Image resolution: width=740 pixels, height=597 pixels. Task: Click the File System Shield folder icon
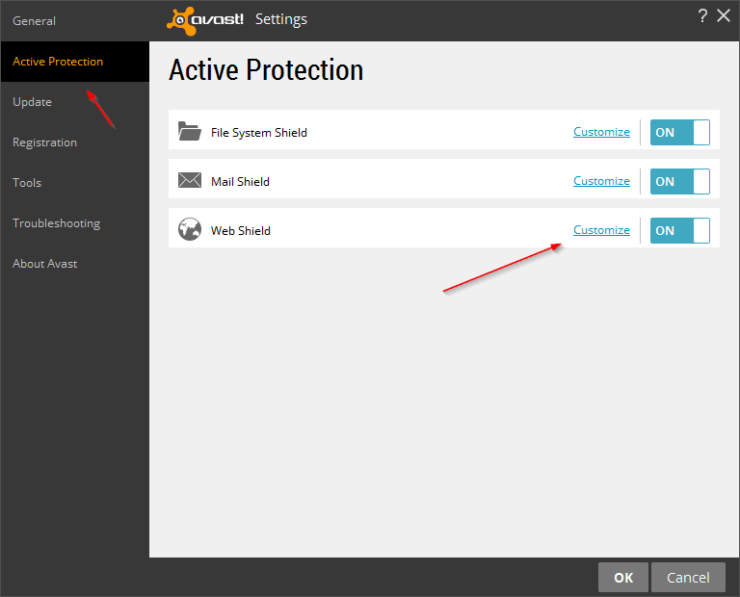[189, 132]
